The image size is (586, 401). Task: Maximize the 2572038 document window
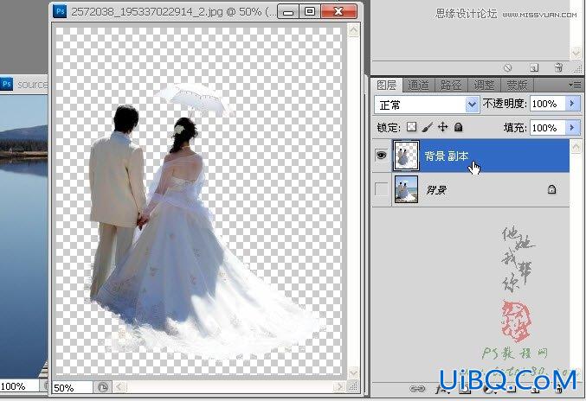[309, 12]
